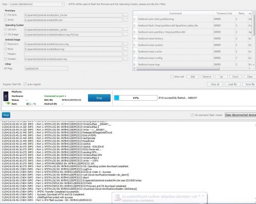The width and height of the screenshot is (256, 204).
Task: Move the command Up
Action: point(221,77)
